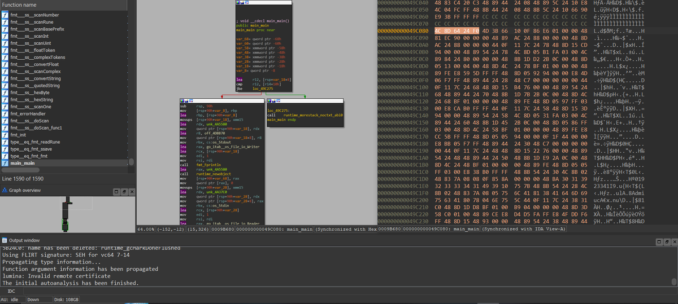Select the function icon beside fmt___ss__scanBasePrefix
678x304 pixels.
click(5, 29)
